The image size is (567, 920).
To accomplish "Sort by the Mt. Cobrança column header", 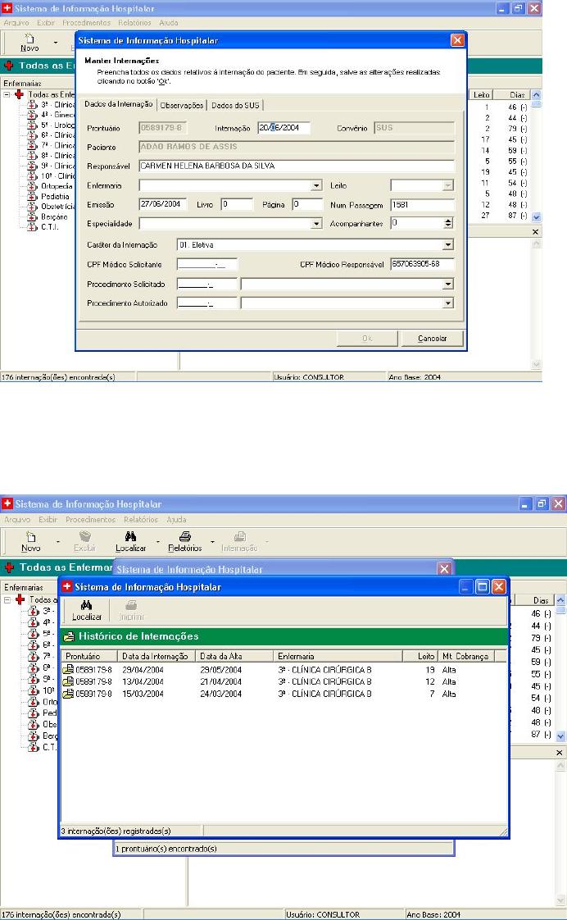I will click(466, 656).
